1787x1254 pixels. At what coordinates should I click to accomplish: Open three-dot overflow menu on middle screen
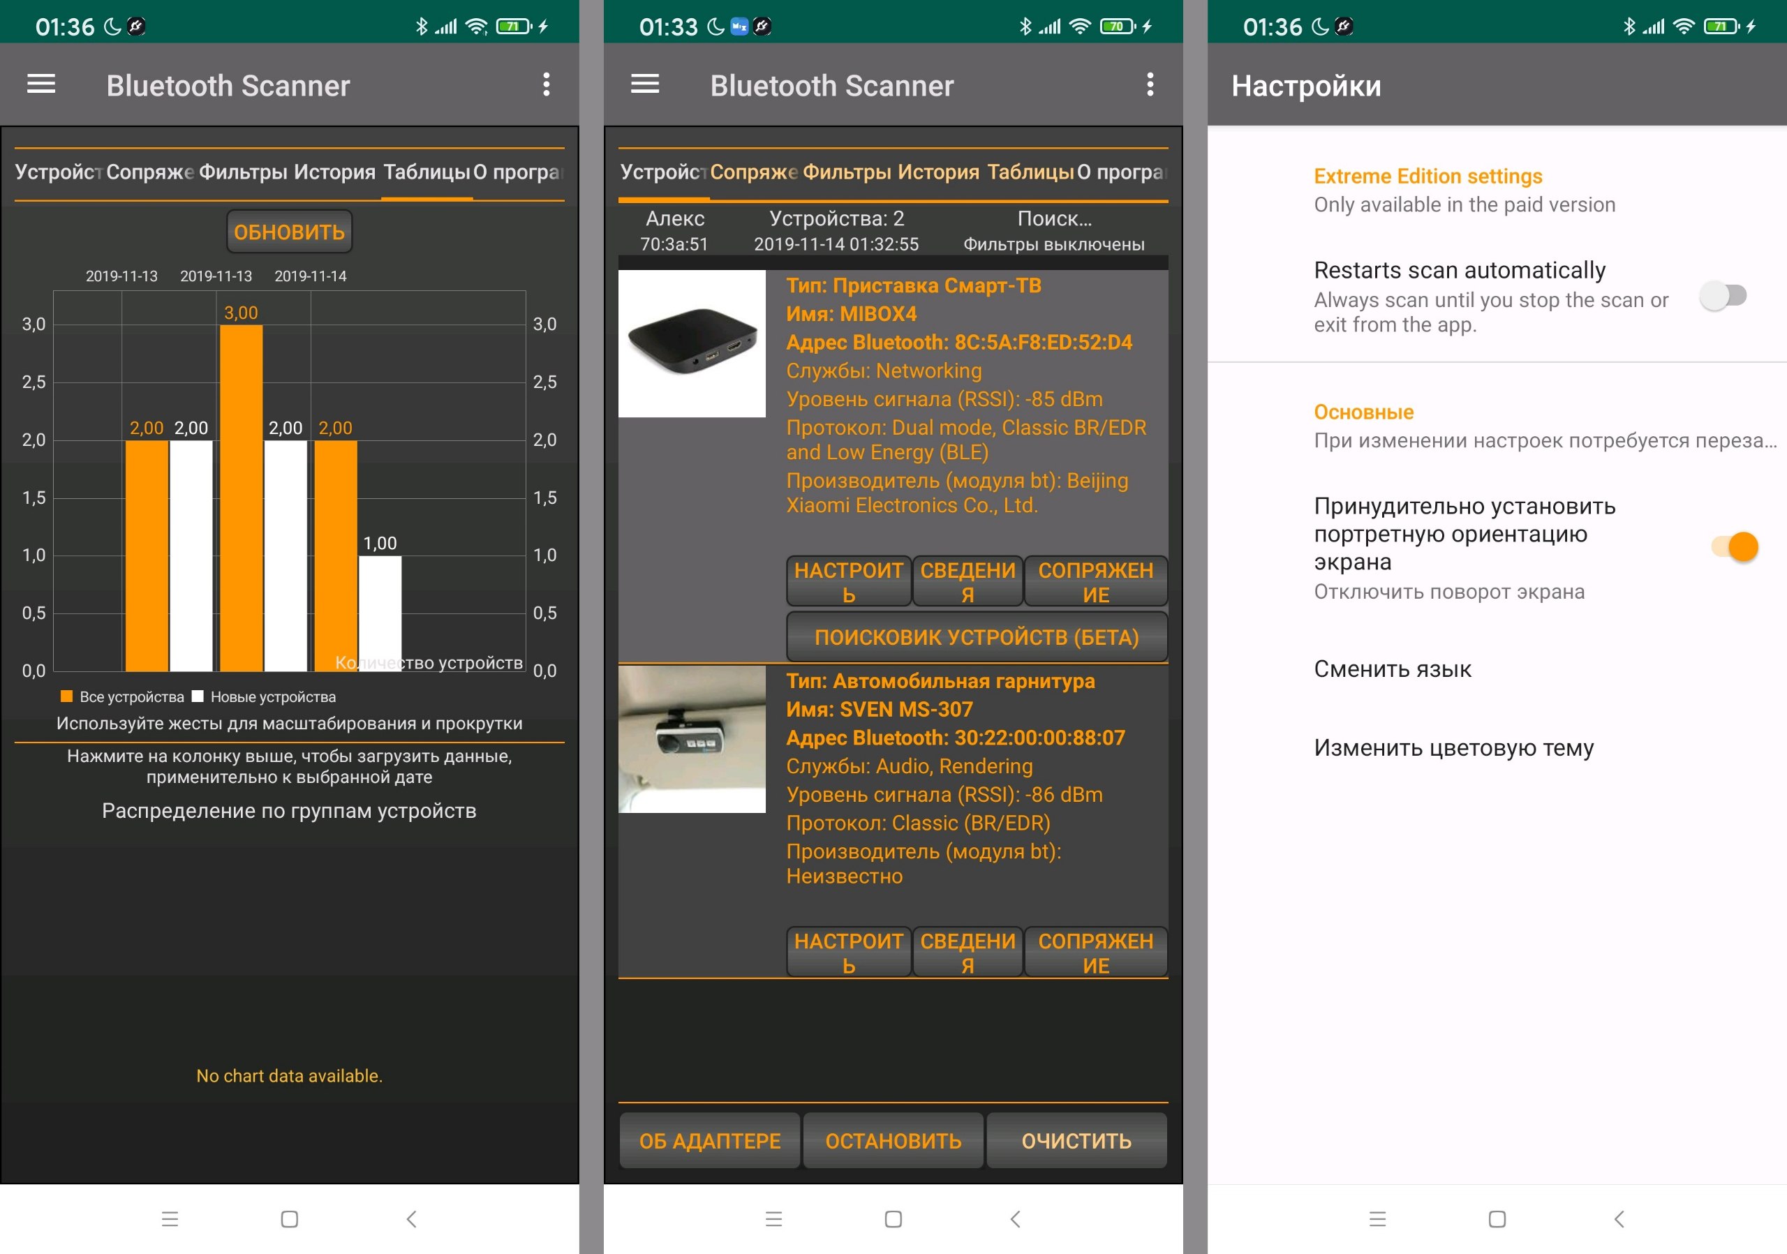[1150, 84]
